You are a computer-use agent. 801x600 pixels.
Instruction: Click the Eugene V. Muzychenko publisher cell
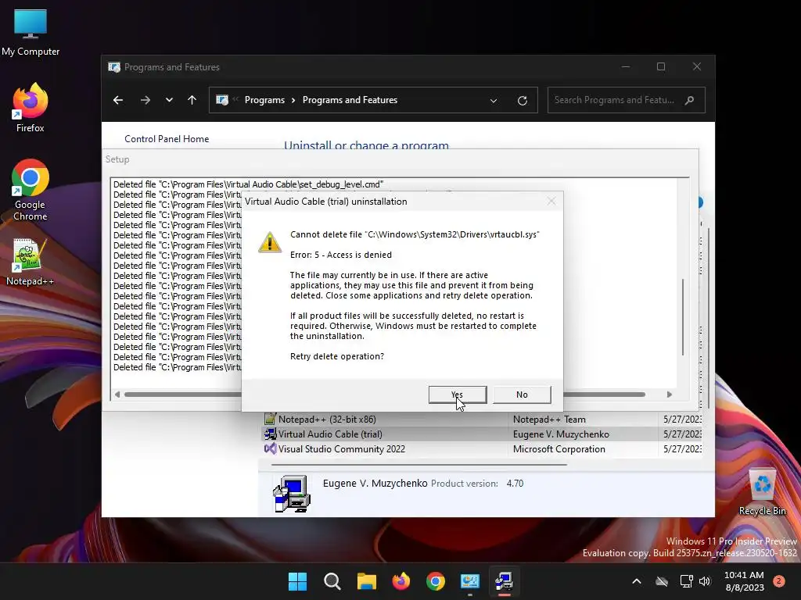coord(561,434)
